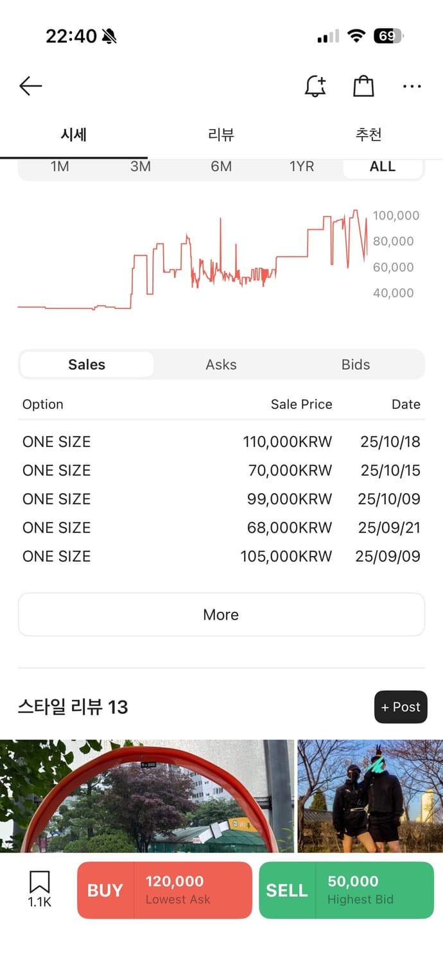Enable price alert with bell icon

315,86
